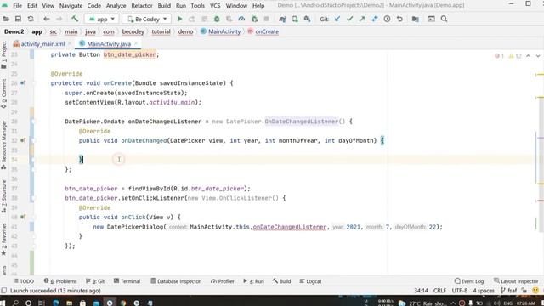Toggle the read-only lock in the status bar
The image size is (544, 306).
(x=524, y=291)
